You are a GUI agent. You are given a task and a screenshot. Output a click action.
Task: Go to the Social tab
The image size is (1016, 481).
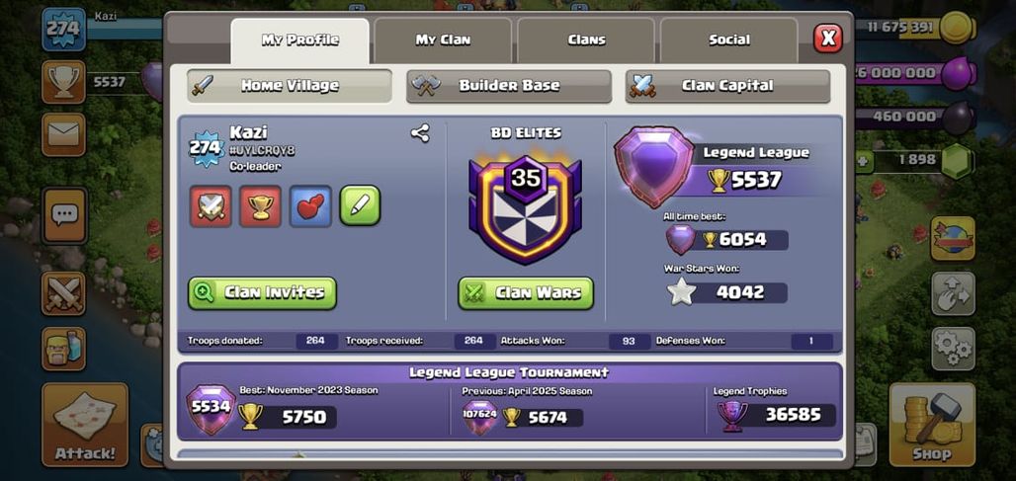729,40
